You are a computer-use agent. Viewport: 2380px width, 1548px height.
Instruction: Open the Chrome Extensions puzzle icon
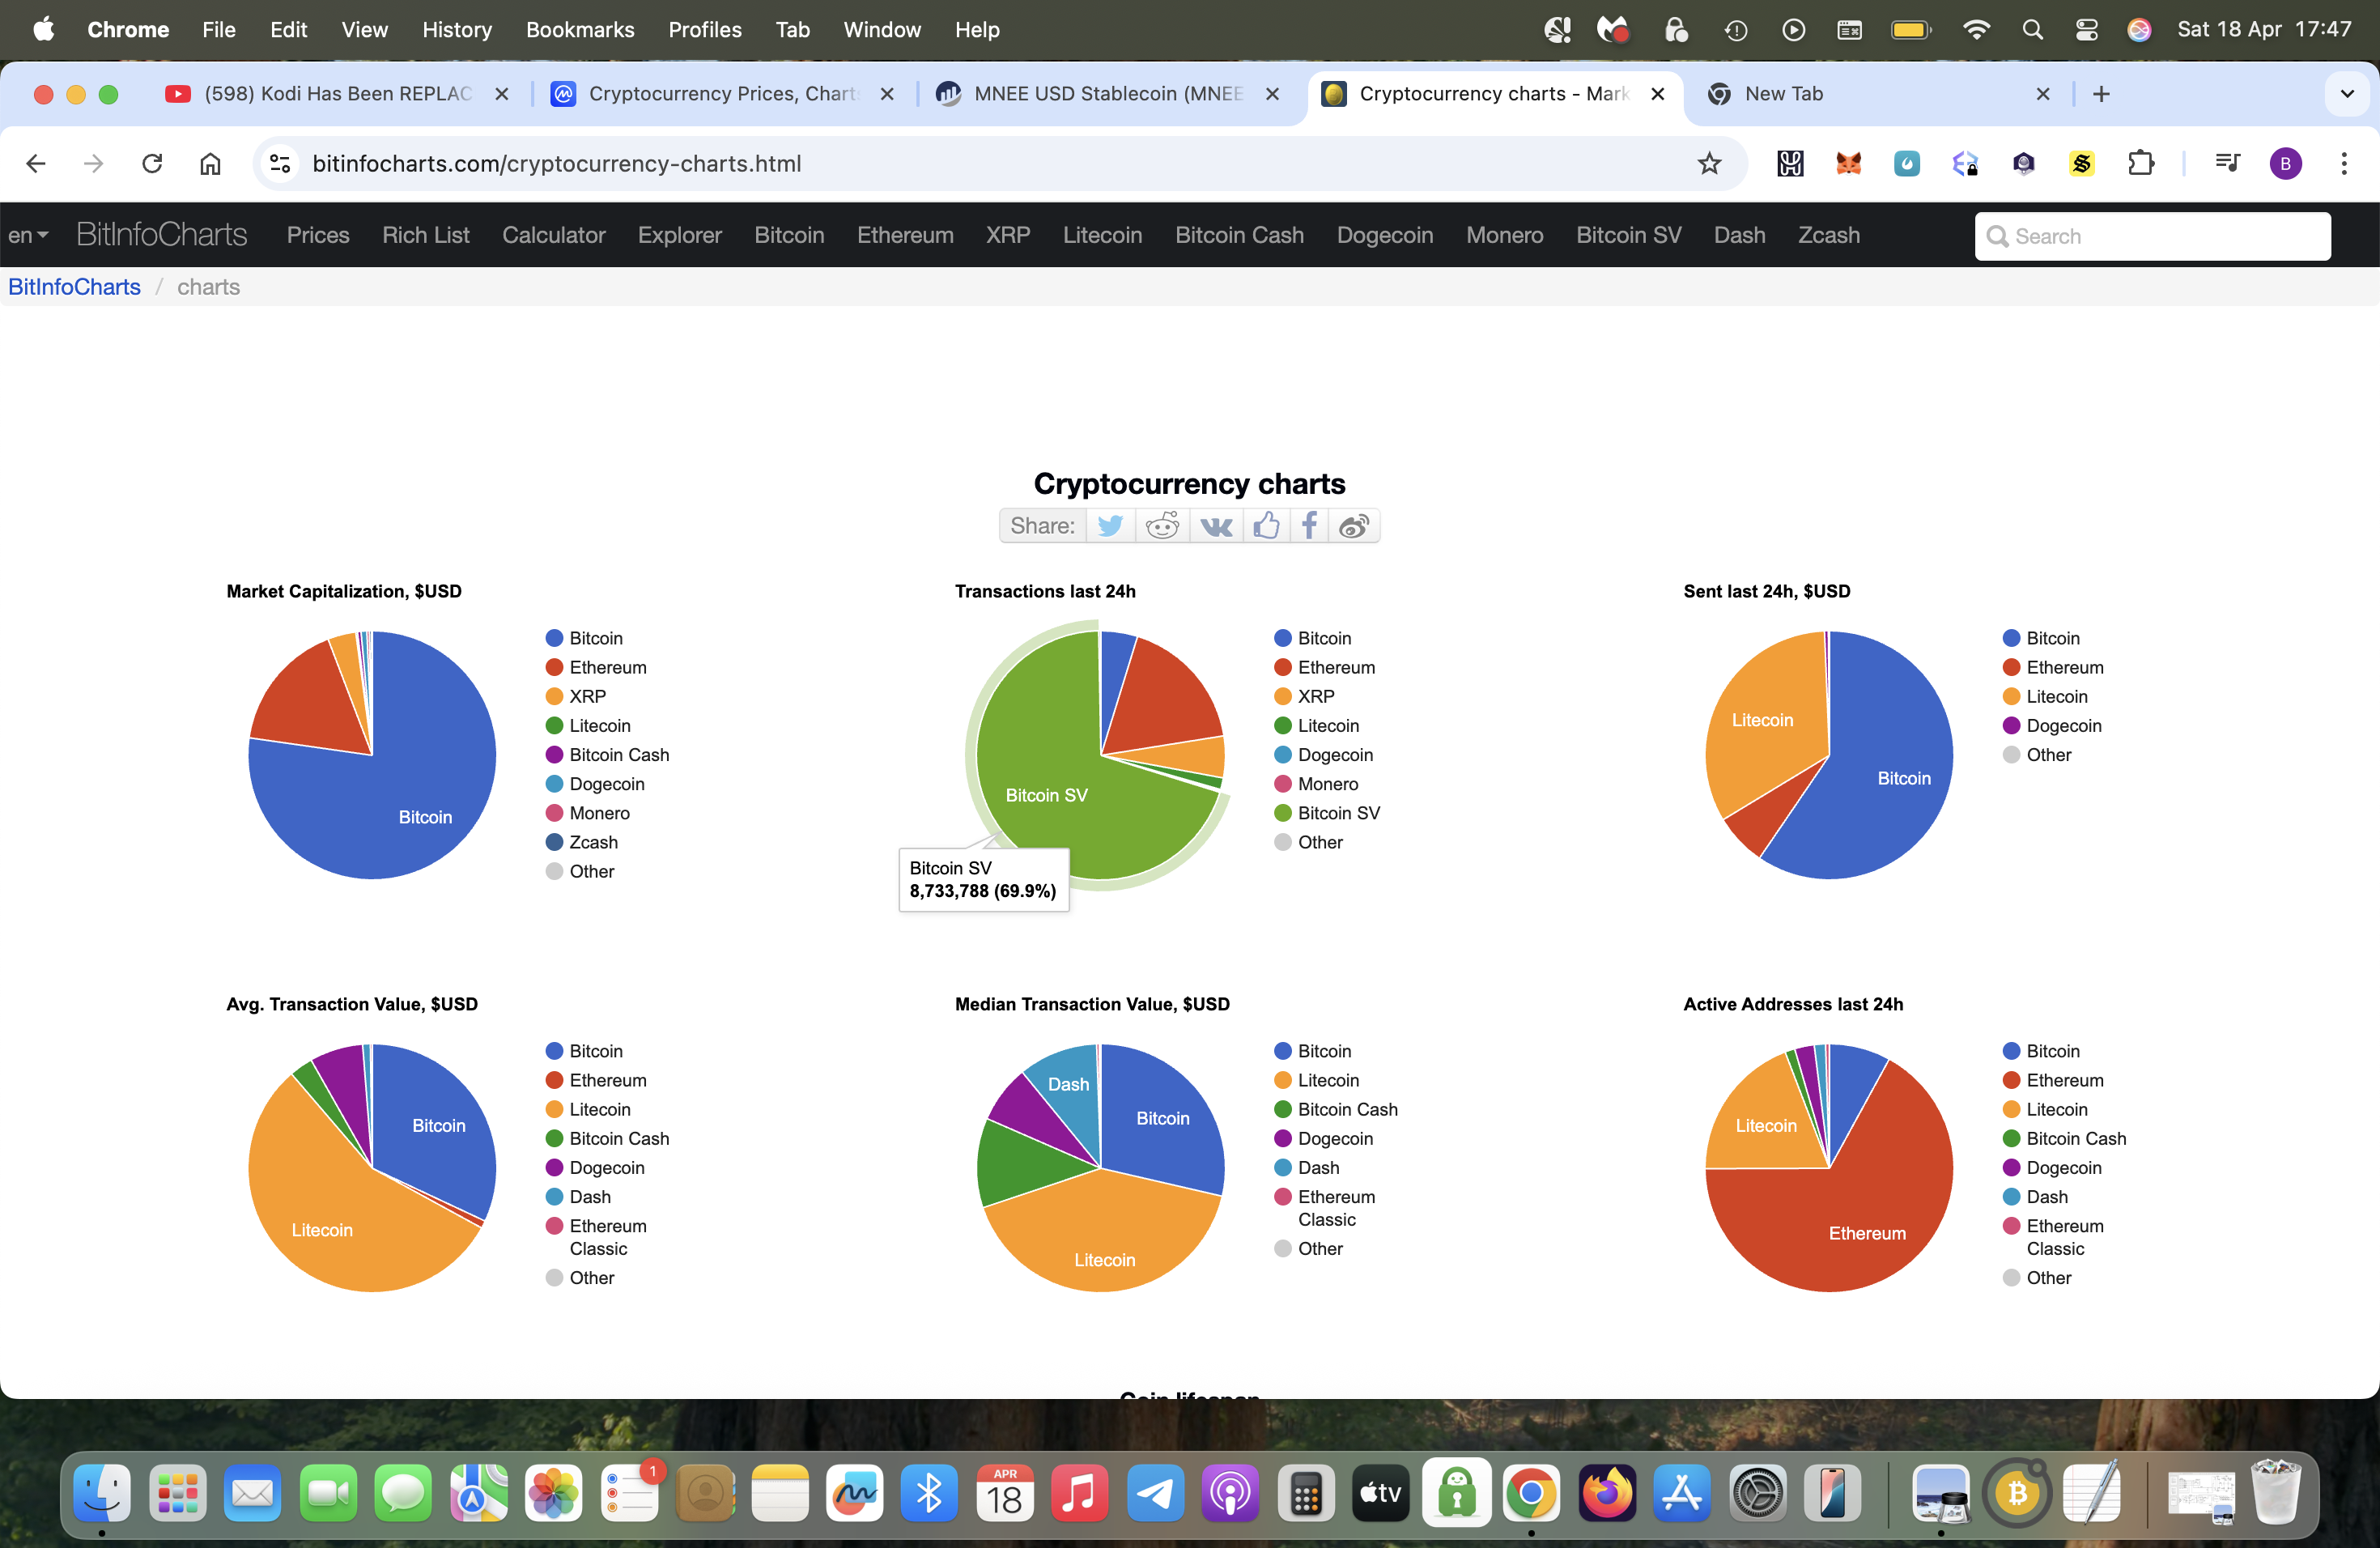pos(2140,163)
